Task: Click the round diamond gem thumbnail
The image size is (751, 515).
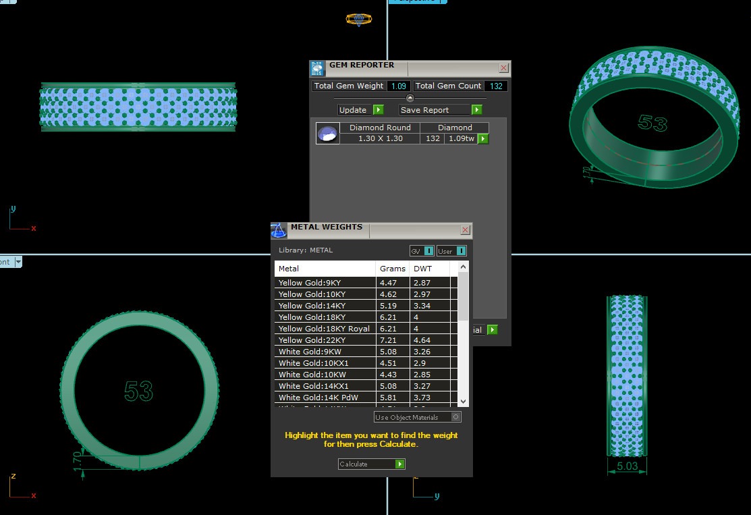Action: 327,134
